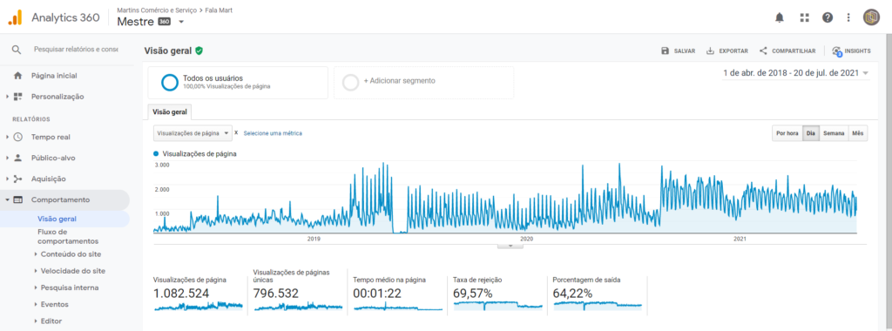892x331 pixels.
Task: Collapse the Comportamento section
Action: (x=7, y=200)
